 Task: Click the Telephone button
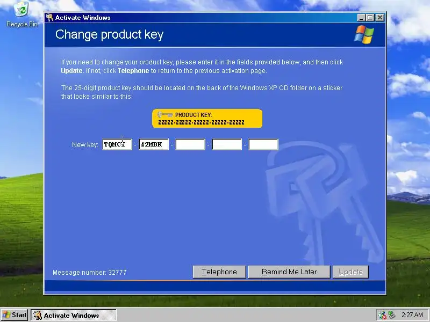pos(219,272)
